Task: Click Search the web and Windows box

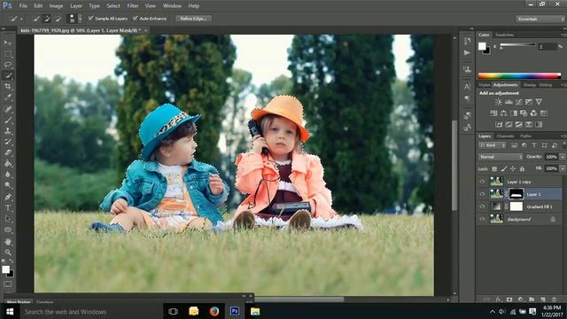Action: click(x=90, y=311)
